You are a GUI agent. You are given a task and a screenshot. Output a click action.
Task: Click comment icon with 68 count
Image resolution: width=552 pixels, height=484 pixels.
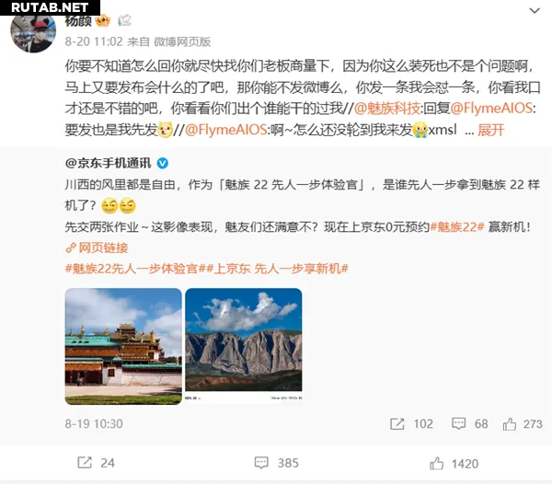[x=458, y=423]
